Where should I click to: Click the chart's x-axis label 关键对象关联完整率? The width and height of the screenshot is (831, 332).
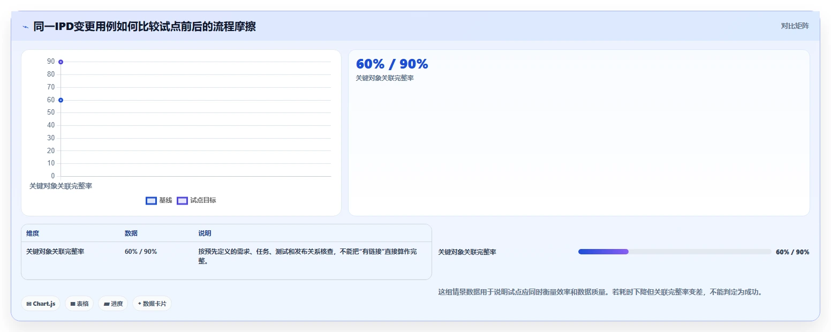[x=61, y=186]
